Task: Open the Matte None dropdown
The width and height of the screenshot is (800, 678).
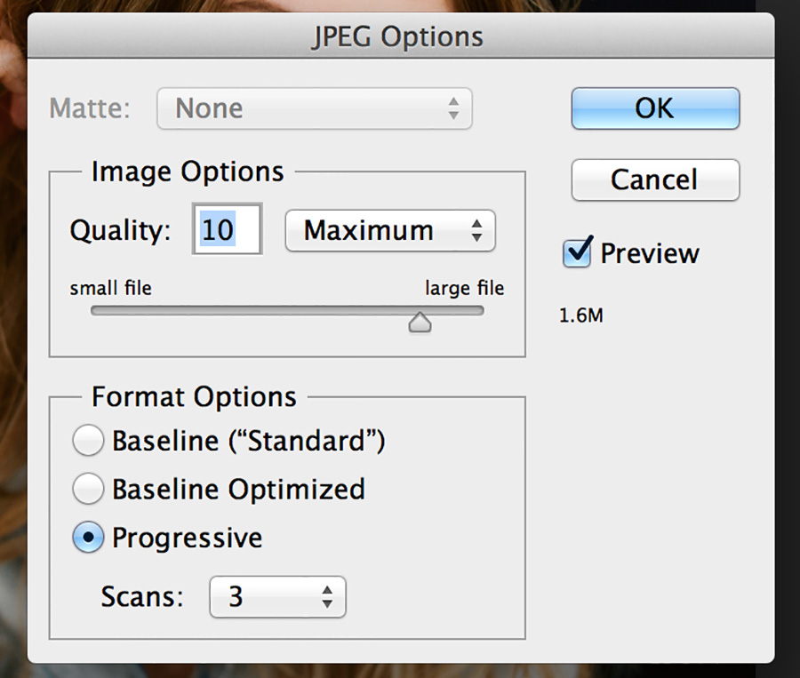Action: tap(315, 108)
